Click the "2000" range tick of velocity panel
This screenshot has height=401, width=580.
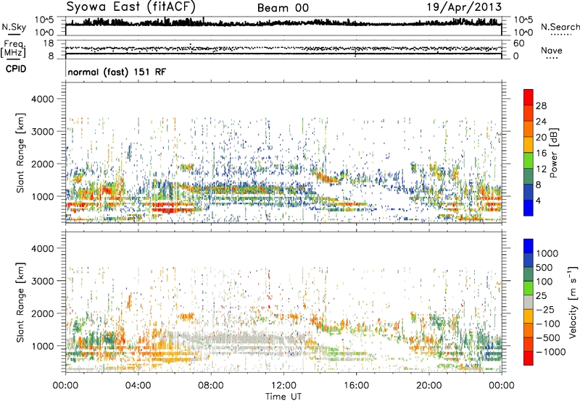click(x=42, y=313)
